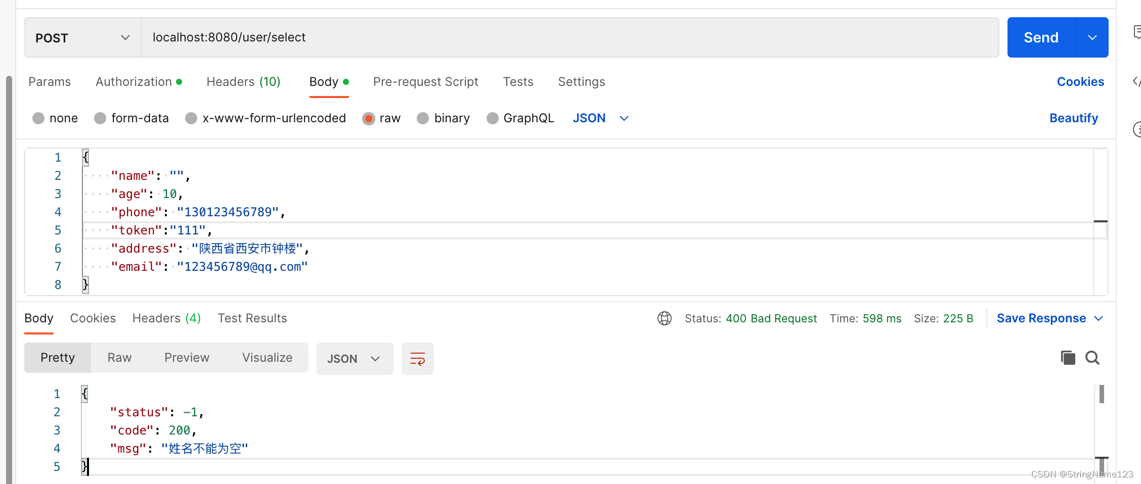
Task: Click the Send button
Action: [x=1040, y=37]
